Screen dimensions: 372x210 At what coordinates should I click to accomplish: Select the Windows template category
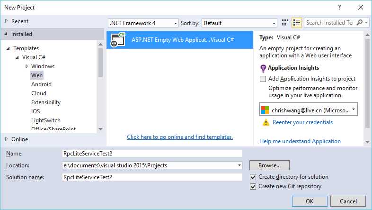point(43,66)
